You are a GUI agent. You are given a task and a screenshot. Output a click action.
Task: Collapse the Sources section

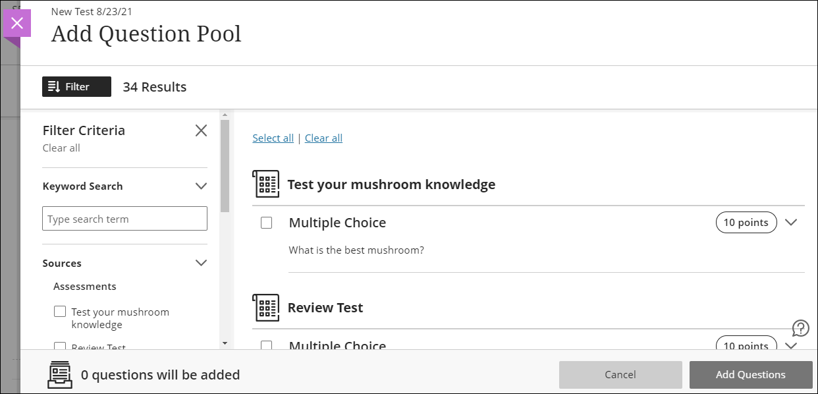201,262
